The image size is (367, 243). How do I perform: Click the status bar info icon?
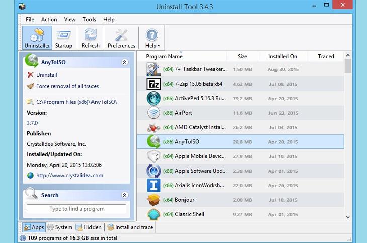[x=23, y=238]
